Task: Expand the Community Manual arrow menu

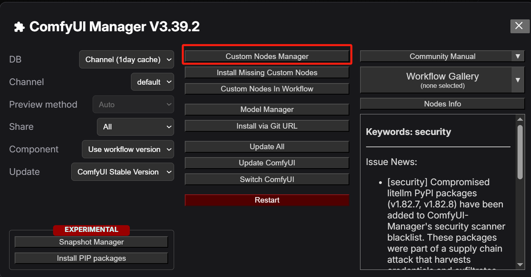Action: tap(518, 57)
